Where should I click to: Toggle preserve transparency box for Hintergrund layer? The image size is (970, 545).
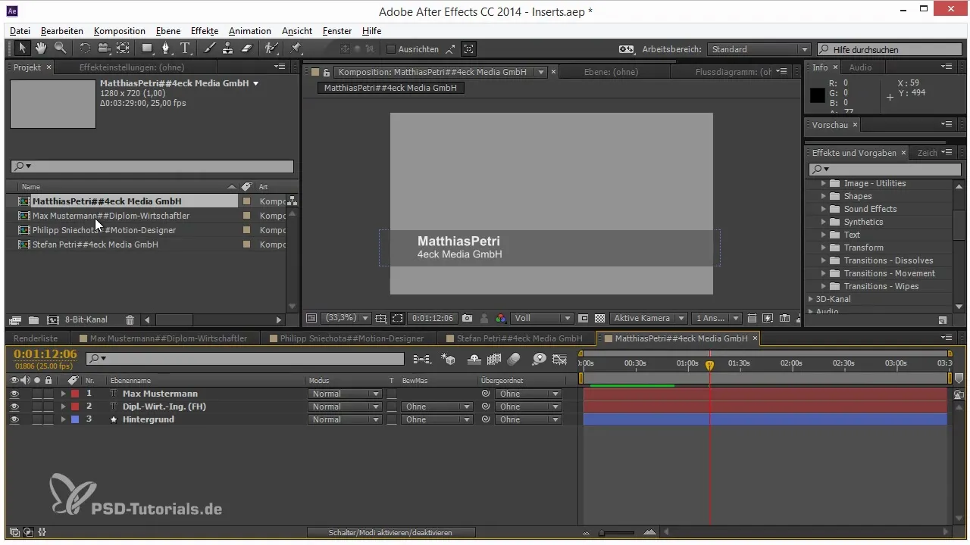coord(392,419)
